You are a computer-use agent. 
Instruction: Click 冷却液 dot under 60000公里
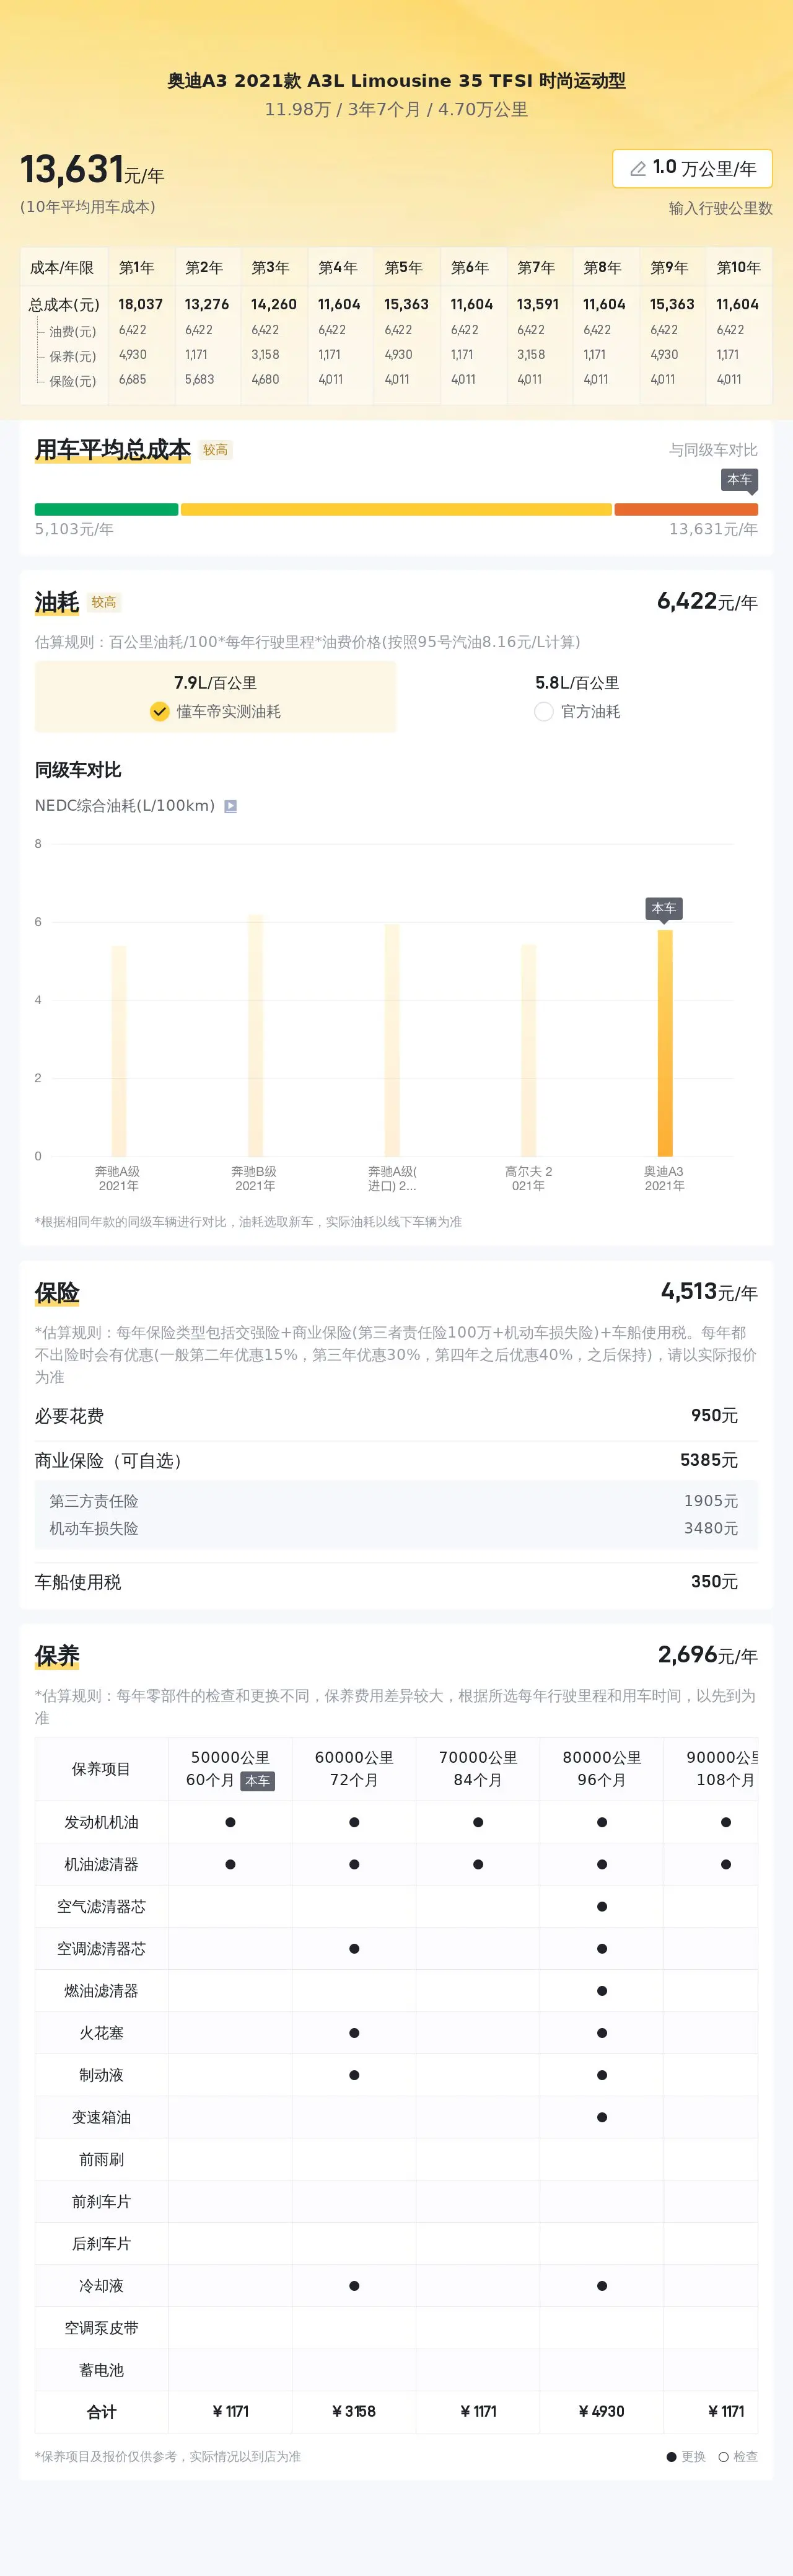point(354,2285)
